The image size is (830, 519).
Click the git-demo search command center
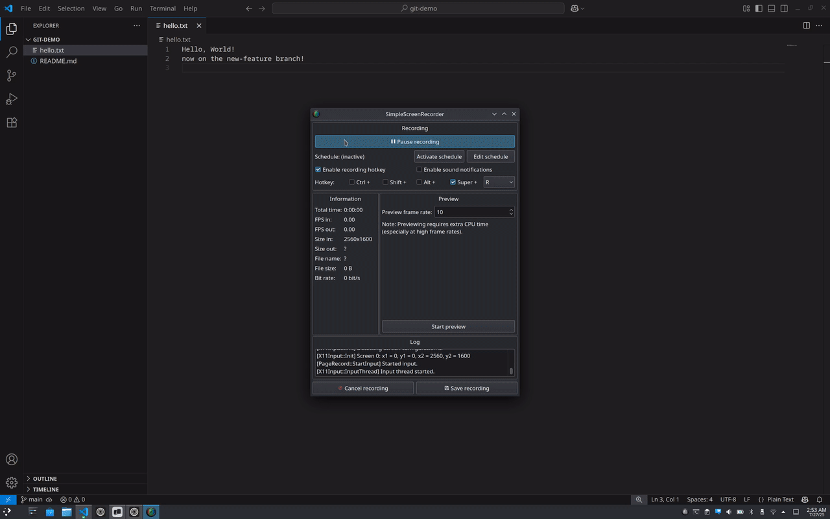(418, 8)
